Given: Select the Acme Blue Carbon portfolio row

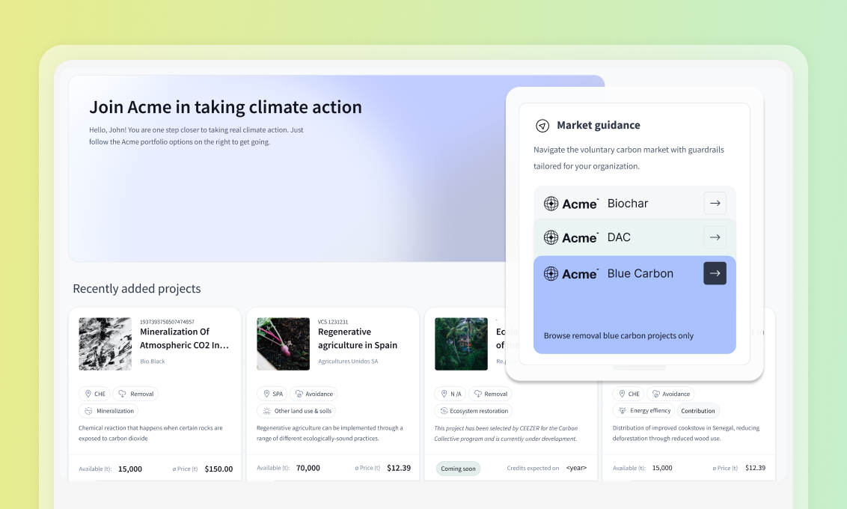Looking at the screenshot, I should tap(635, 305).
